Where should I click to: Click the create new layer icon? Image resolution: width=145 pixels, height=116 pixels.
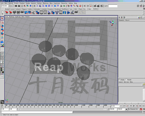[143, 85]
